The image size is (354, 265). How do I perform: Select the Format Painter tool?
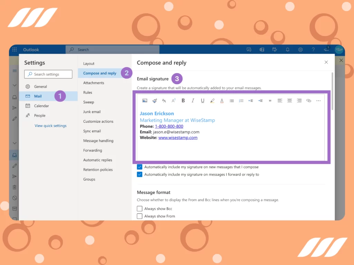point(155,100)
